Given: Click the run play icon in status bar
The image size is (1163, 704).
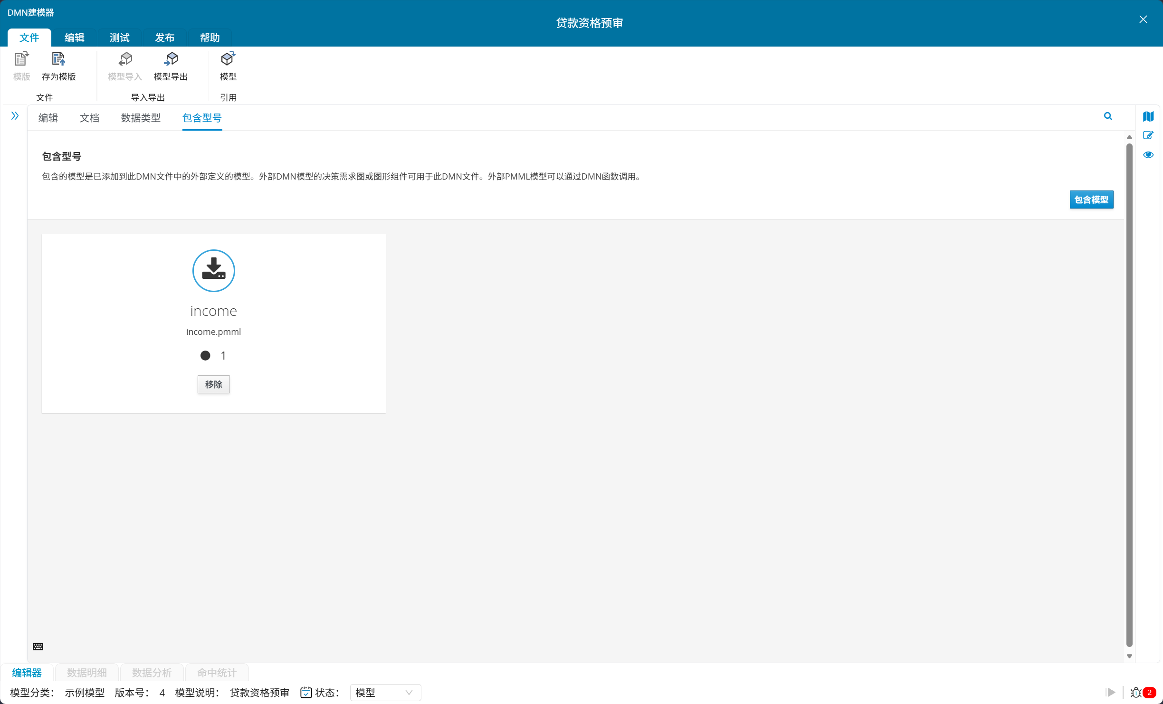Looking at the screenshot, I should pyautogui.click(x=1110, y=693).
